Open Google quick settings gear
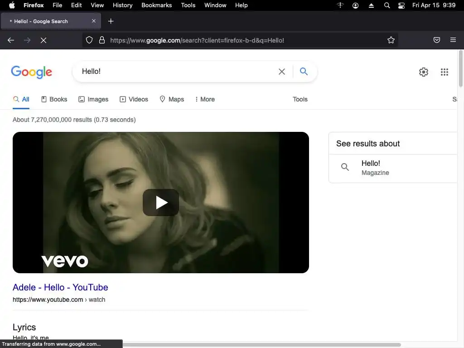The height and width of the screenshot is (348, 464). pos(424,72)
